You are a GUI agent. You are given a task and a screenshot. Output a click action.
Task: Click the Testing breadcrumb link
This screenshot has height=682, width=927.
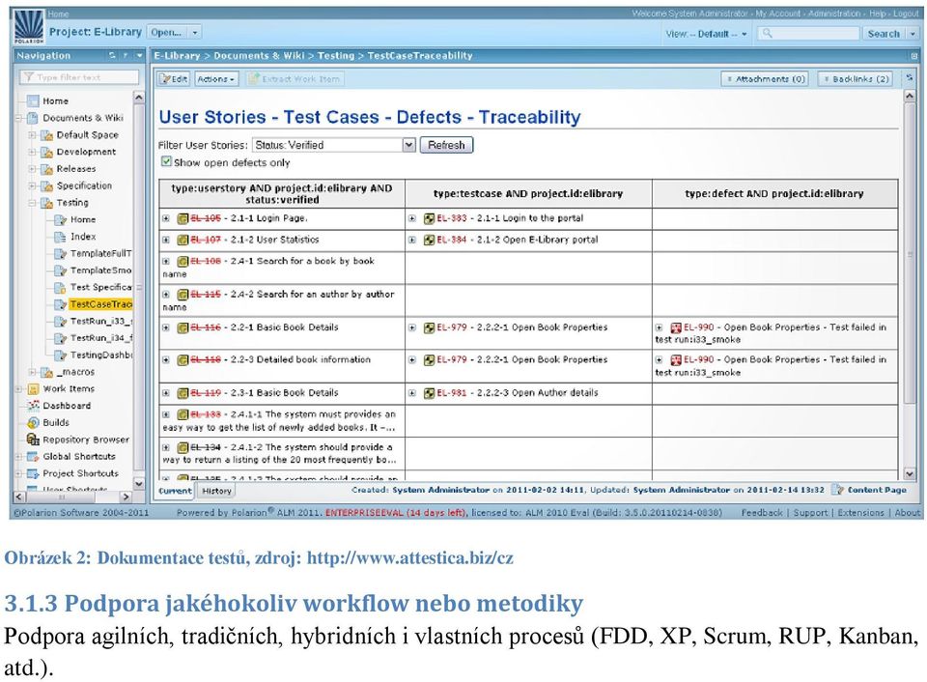tap(336, 56)
